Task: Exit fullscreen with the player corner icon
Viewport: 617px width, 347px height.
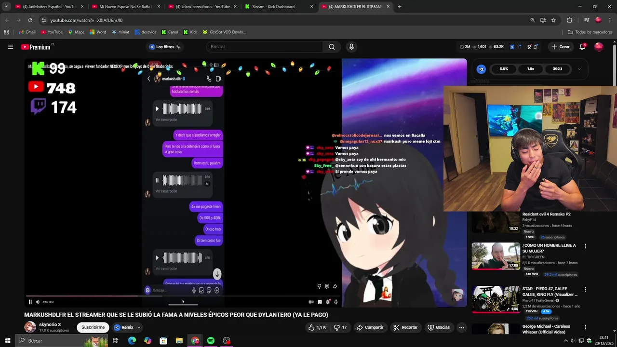Action: [336, 302]
